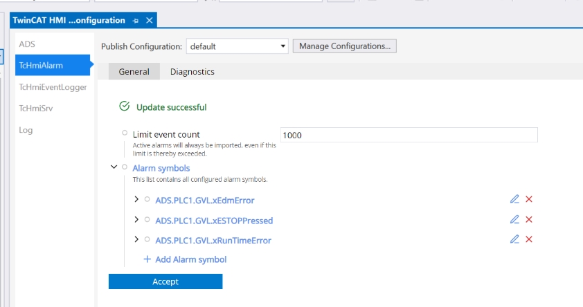Expand the ADS.PLC1.GVL.xRunTimeError entry

(x=136, y=239)
